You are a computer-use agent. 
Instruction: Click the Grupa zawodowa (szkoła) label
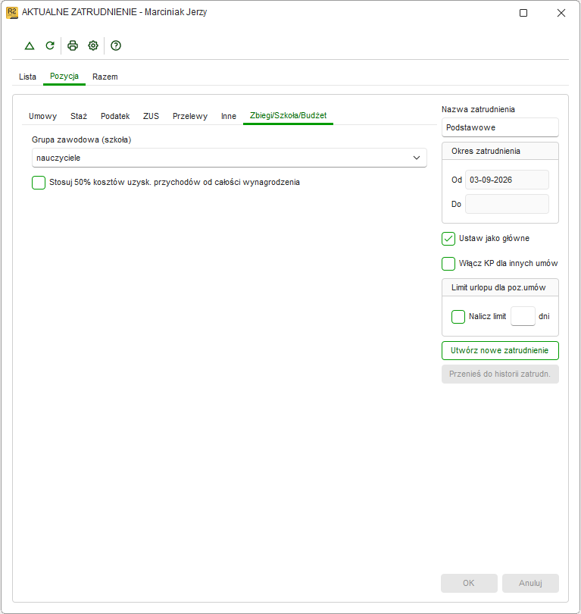pyautogui.click(x=81, y=139)
